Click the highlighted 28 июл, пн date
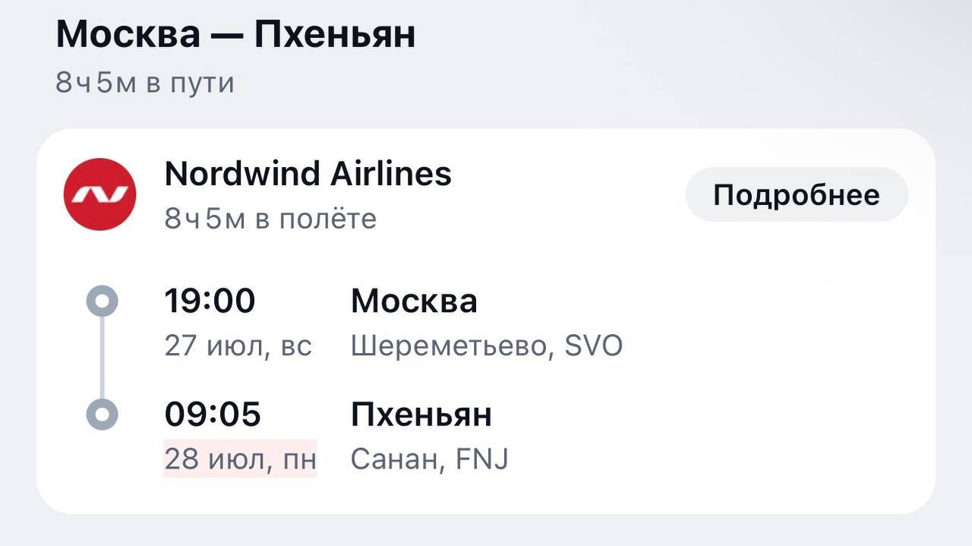The image size is (972, 546). [240, 459]
